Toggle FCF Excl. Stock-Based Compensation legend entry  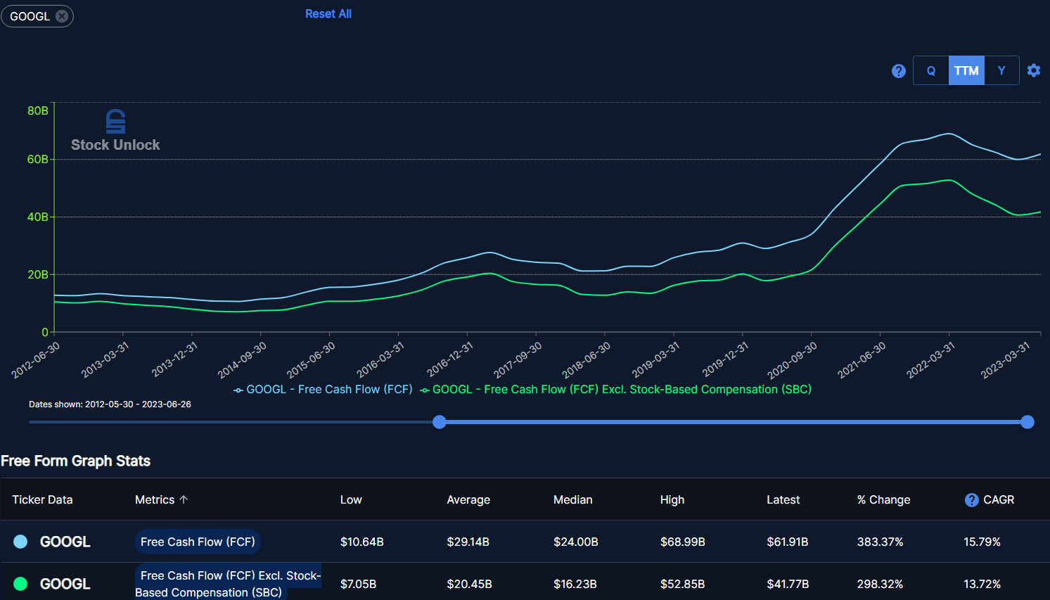click(615, 389)
